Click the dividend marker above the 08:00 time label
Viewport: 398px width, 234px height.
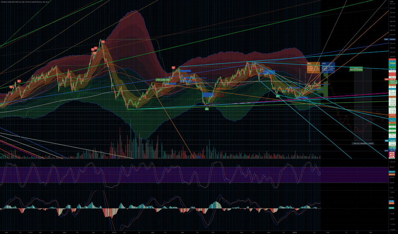pyautogui.click(x=114, y=157)
